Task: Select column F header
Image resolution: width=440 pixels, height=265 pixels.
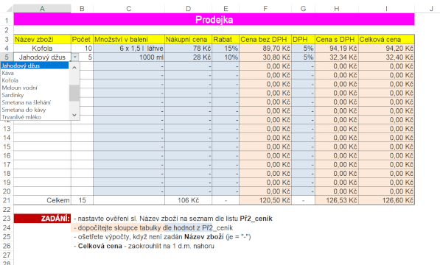Action: click(x=265, y=9)
